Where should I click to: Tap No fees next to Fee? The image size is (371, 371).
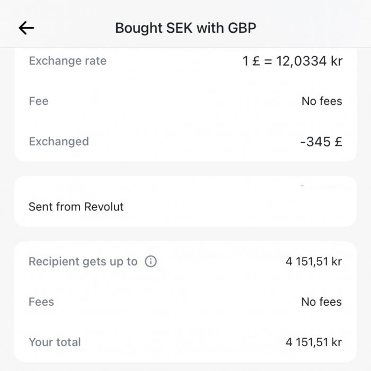pyautogui.click(x=322, y=101)
